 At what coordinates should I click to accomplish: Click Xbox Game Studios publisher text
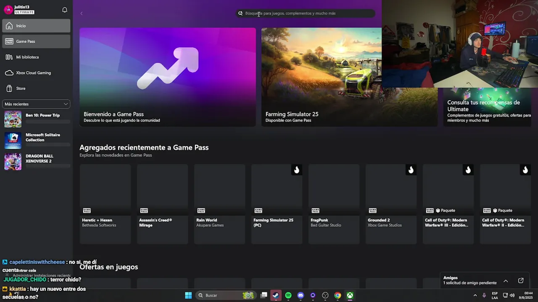pyautogui.click(x=385, y=225)
